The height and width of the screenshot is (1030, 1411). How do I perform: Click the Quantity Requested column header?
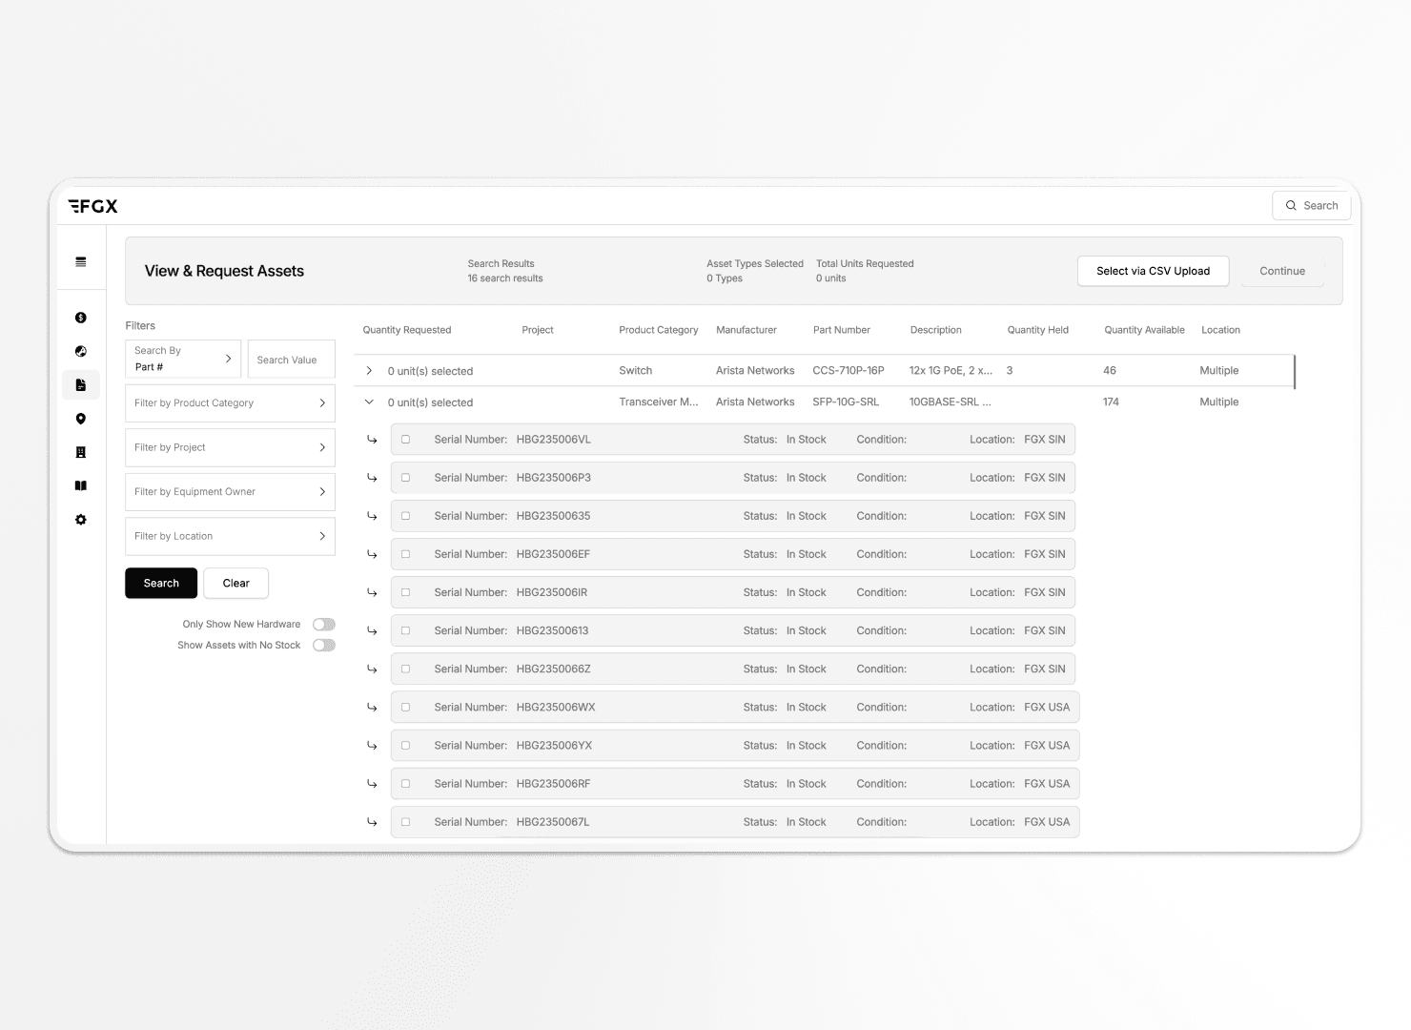pos(407,330)
